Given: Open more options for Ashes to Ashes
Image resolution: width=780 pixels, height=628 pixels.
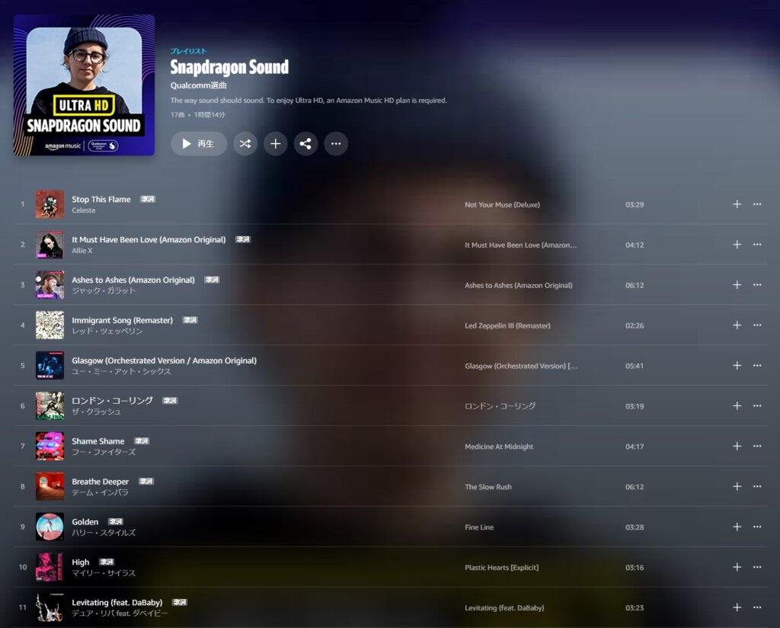Looking at the screenshot, I should point(757,284).
